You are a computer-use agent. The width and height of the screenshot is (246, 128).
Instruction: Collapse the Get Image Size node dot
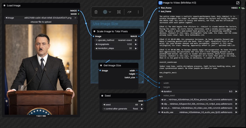(x=101, y=66)
